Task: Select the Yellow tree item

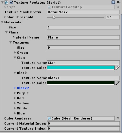Action: (23, 103)
